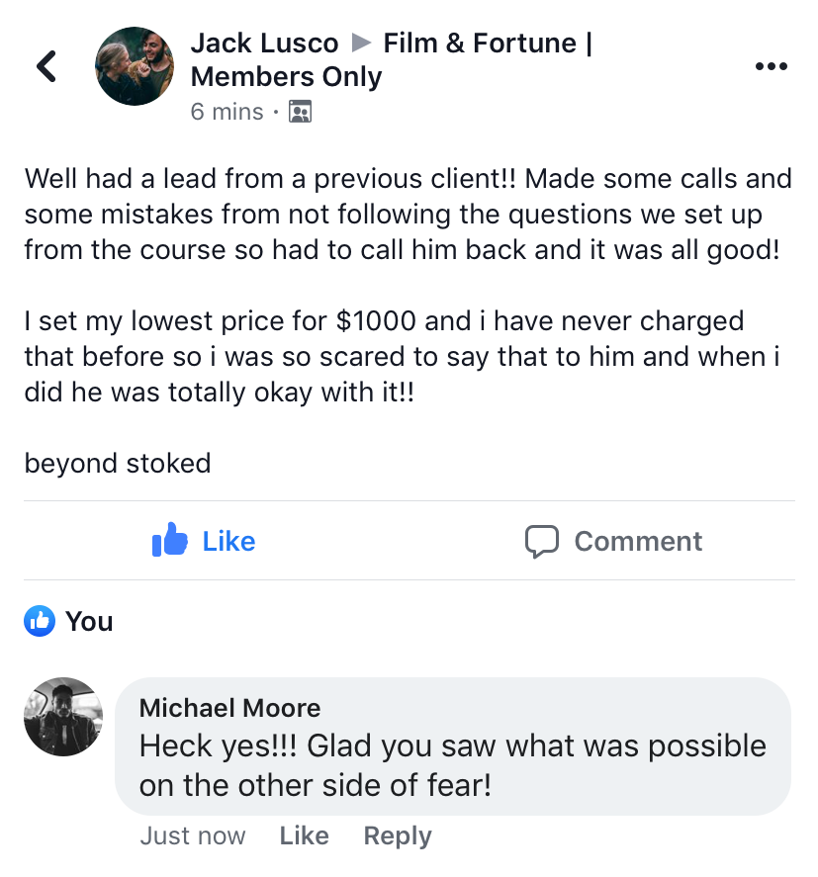Click the blue thumbs-up Like icon

pyautogui.click(x=169, y=540)
